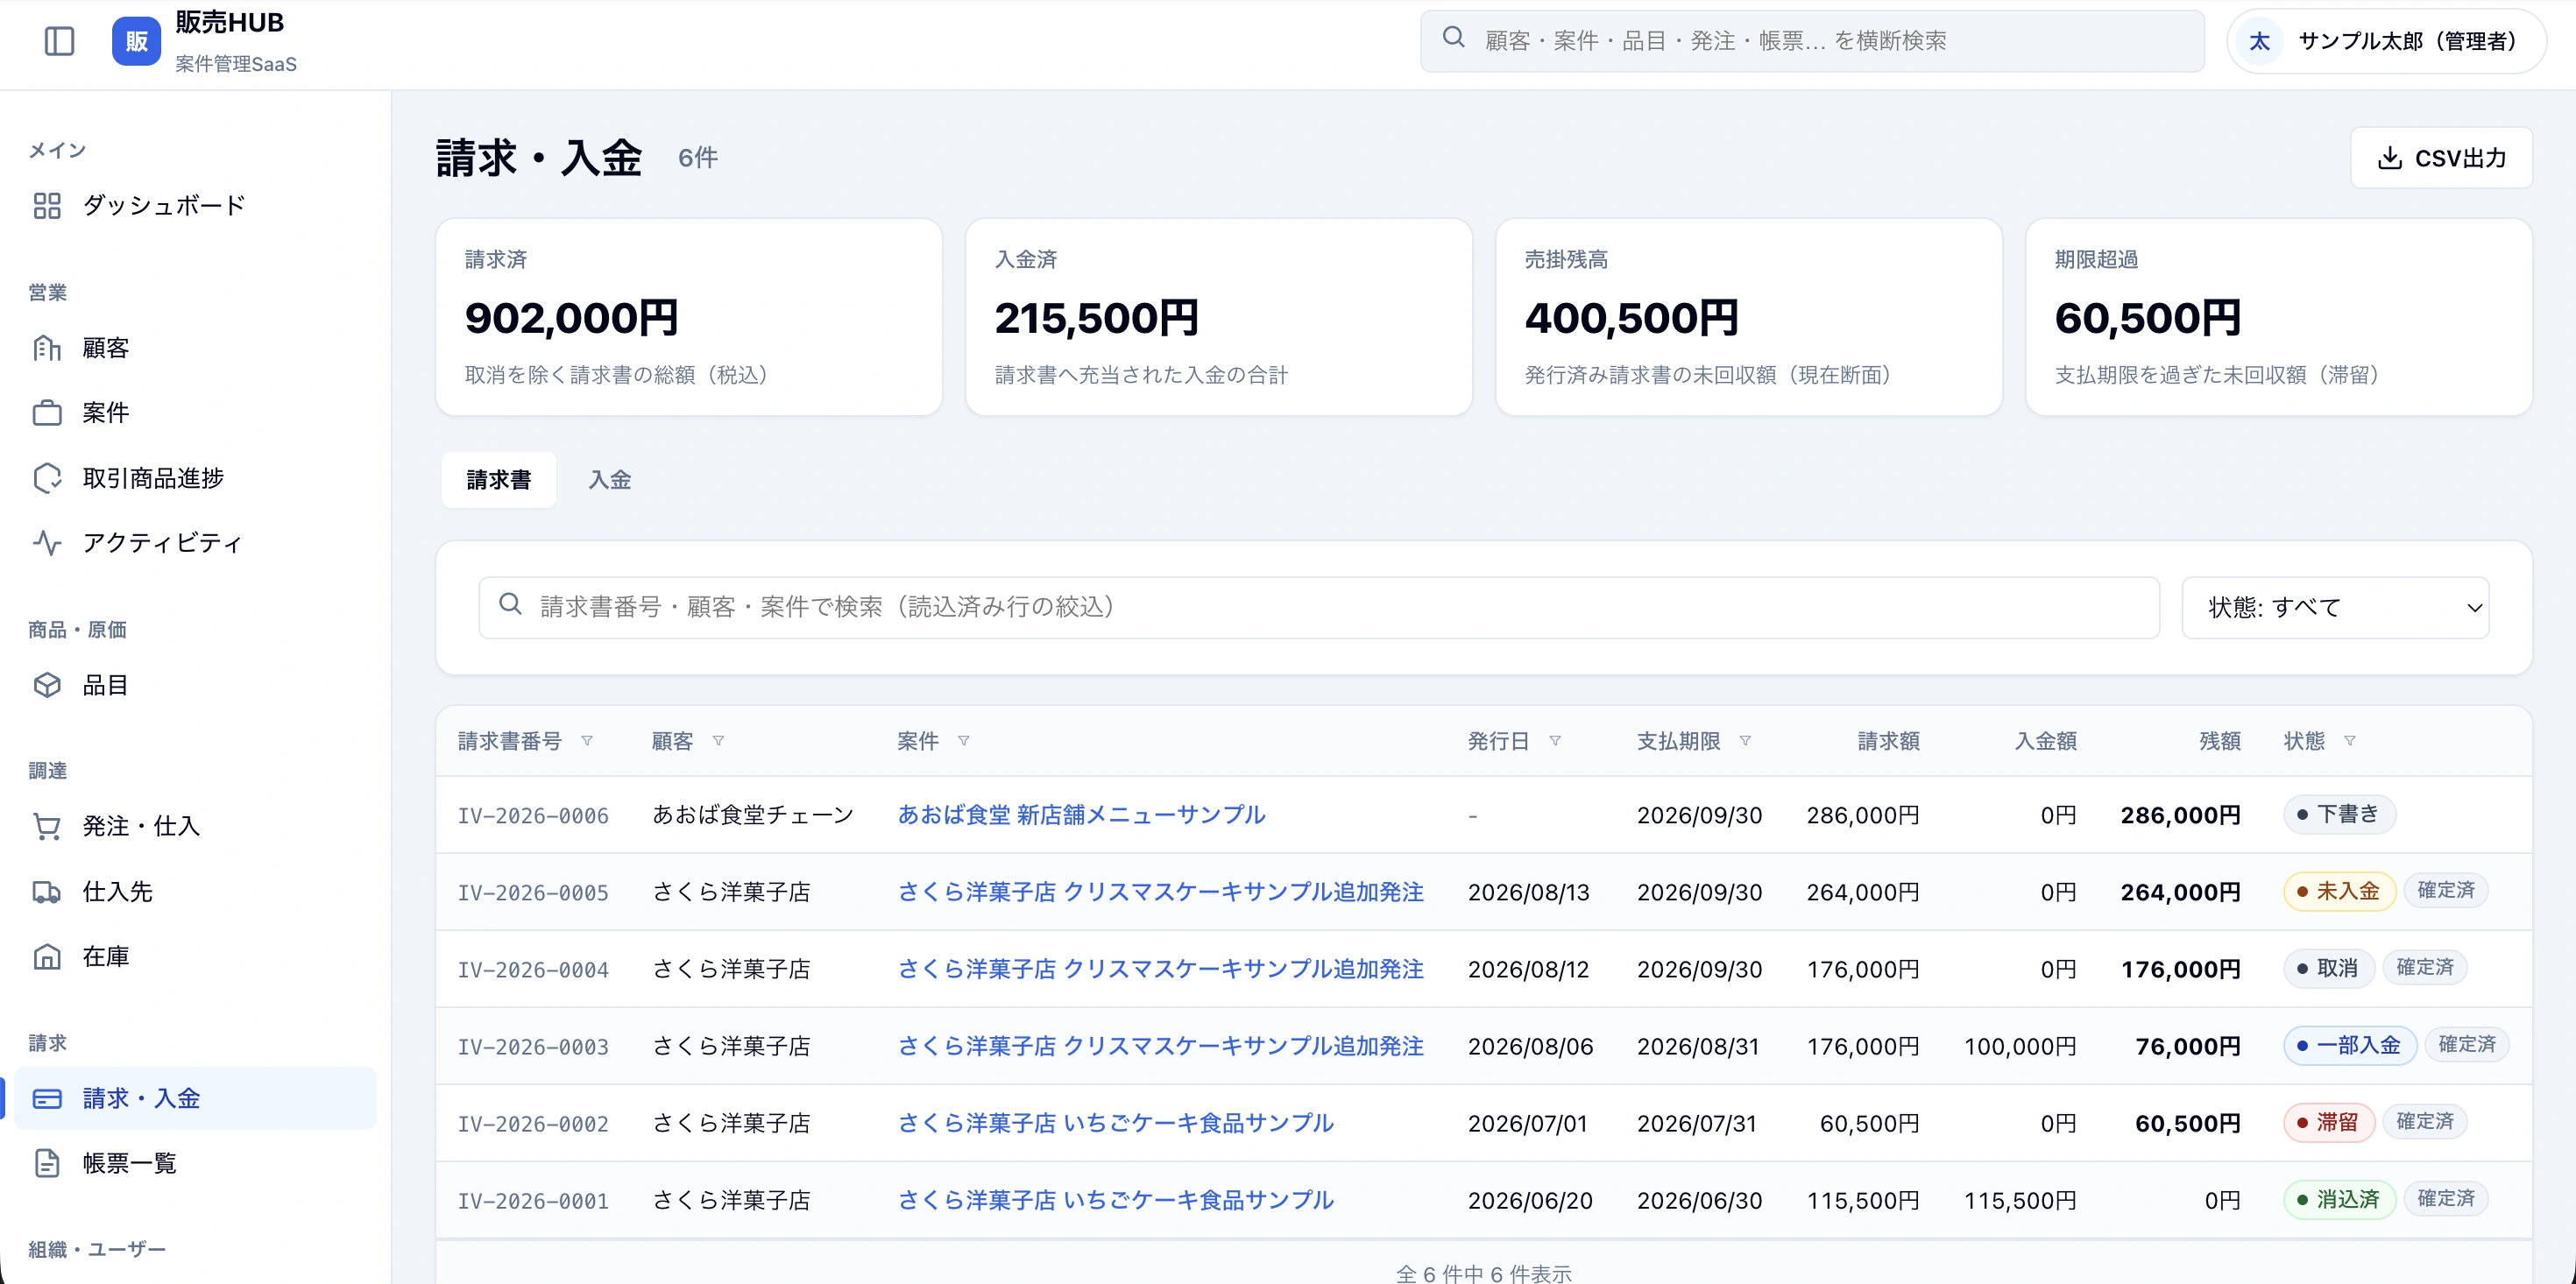2576x1284 pixels.
Task: Click the 案件 briefcase icon
Action: coord(47,413)
